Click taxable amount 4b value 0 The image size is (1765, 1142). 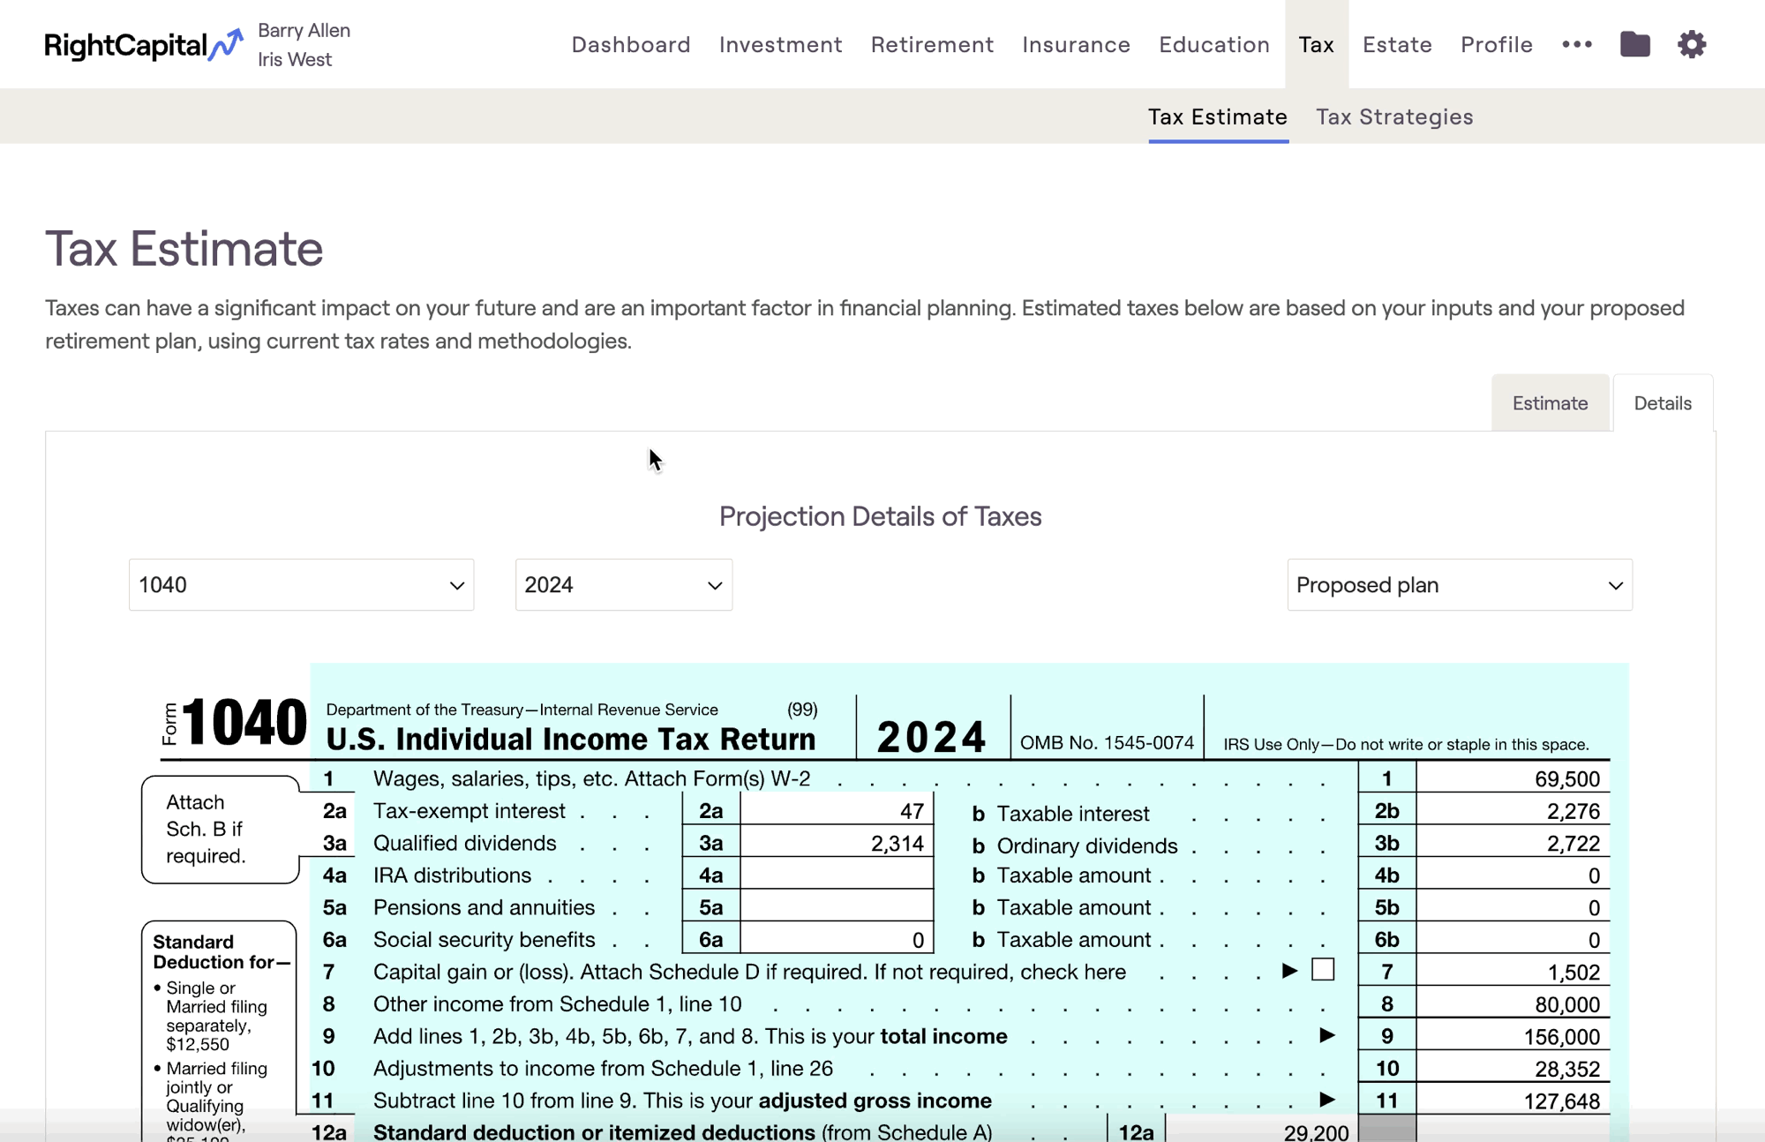1594,876
